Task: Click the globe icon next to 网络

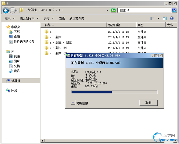Action: (8, 90)
